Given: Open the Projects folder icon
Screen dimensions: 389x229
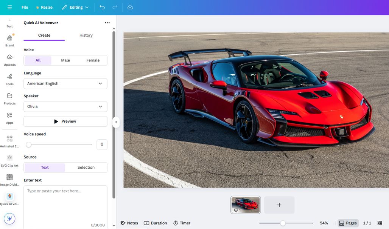Looking at the screenshot, I should (x=9, y=98).
